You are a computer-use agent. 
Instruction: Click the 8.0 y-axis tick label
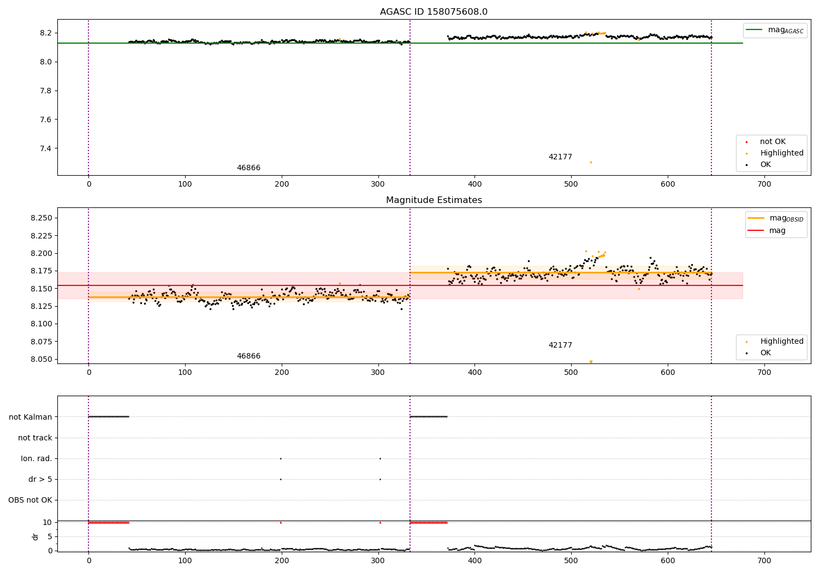tap(46, 62)
